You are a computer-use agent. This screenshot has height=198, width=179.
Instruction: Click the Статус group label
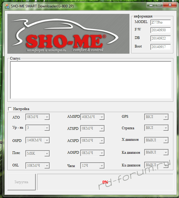pos(15,58)
